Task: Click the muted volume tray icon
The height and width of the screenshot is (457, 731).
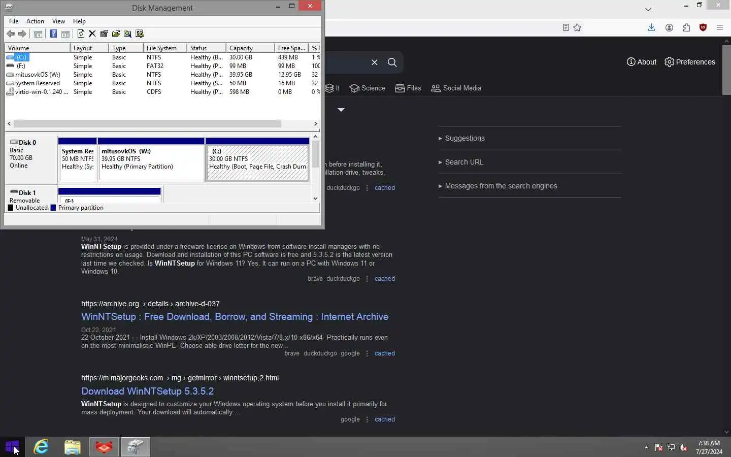Action: pyautogui.click(x=683, y=447)
